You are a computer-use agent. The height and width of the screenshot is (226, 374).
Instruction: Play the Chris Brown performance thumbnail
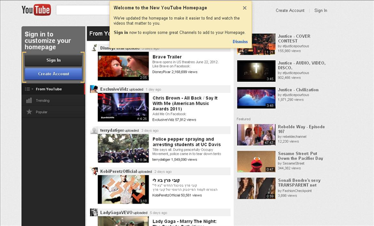pos(123,107)
